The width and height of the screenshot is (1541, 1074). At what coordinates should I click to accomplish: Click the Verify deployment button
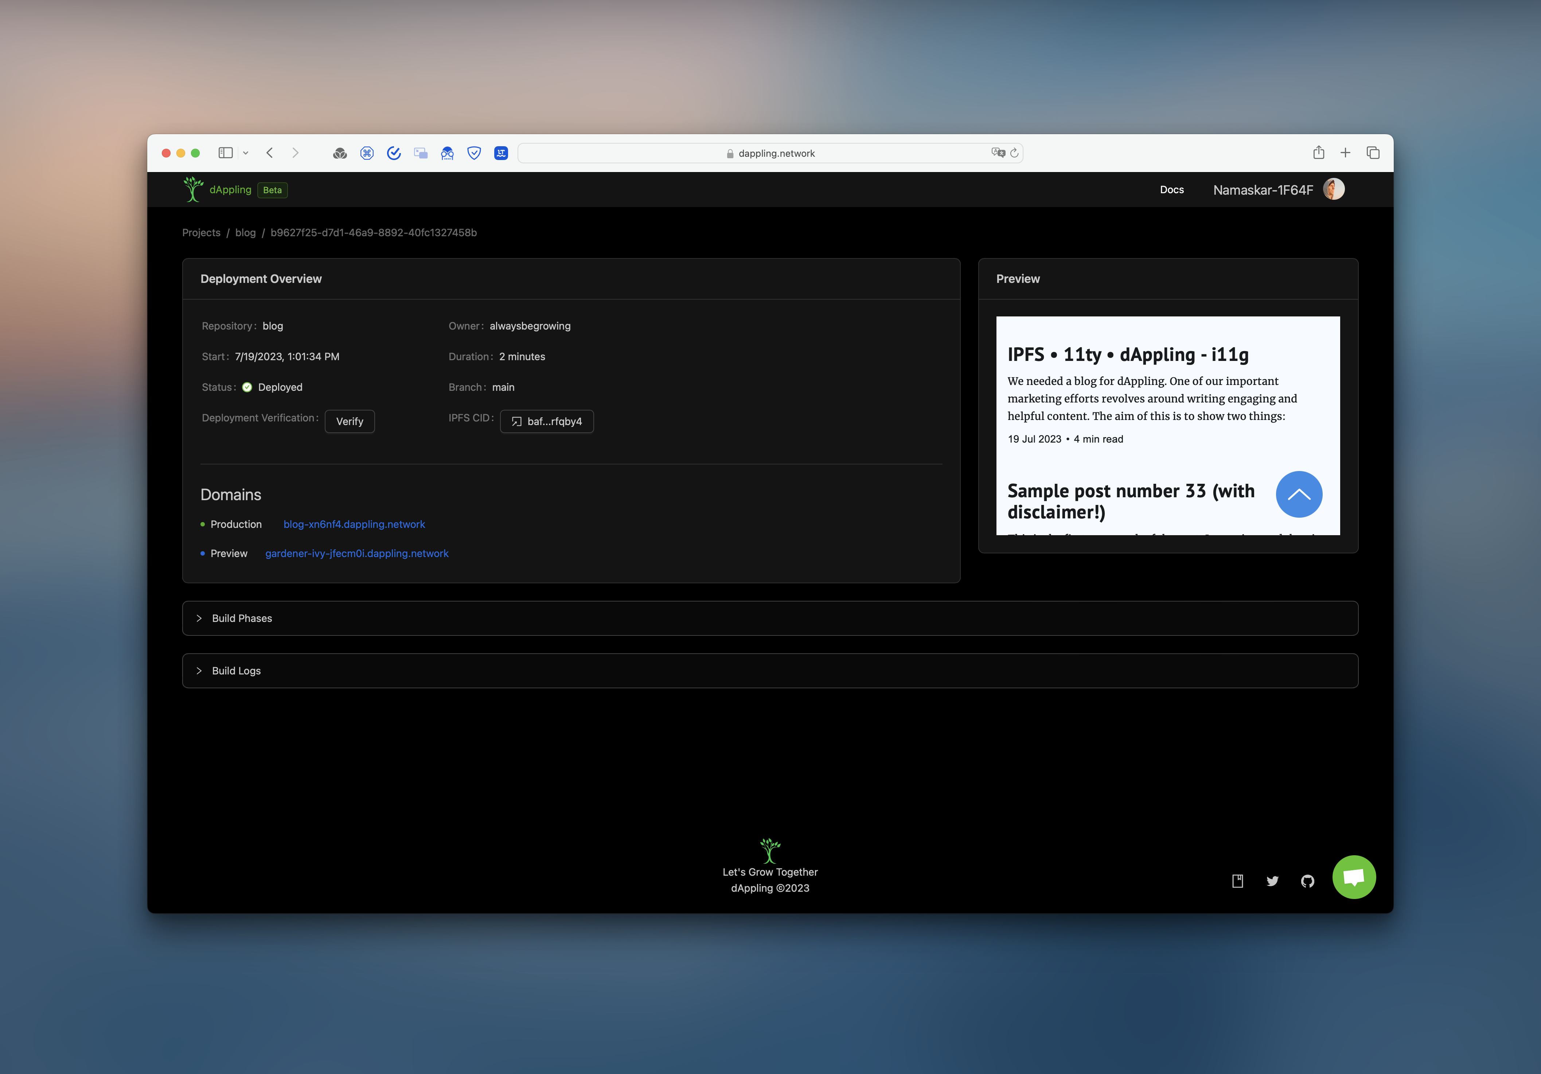pyautogui.click(x=350, y=421)
